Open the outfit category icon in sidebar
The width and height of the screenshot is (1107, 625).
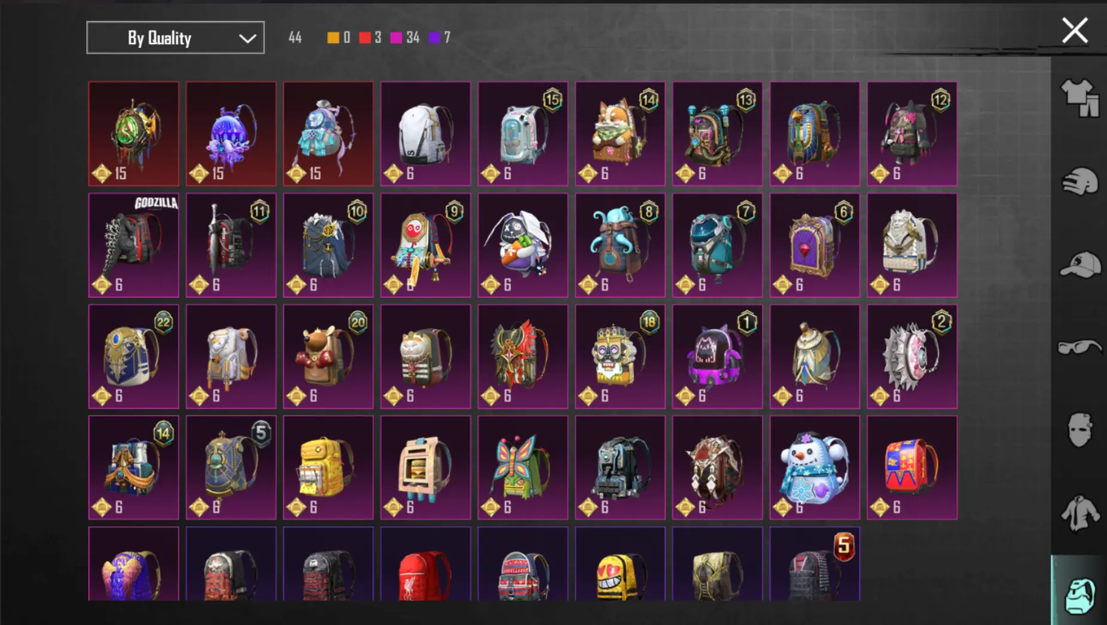[x=1080, y=97]
